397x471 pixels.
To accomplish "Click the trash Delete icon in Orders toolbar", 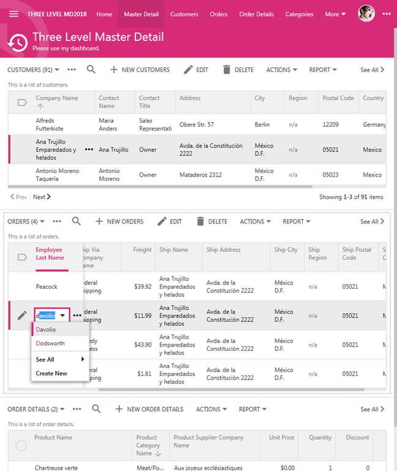I will [x=200, y=221].
